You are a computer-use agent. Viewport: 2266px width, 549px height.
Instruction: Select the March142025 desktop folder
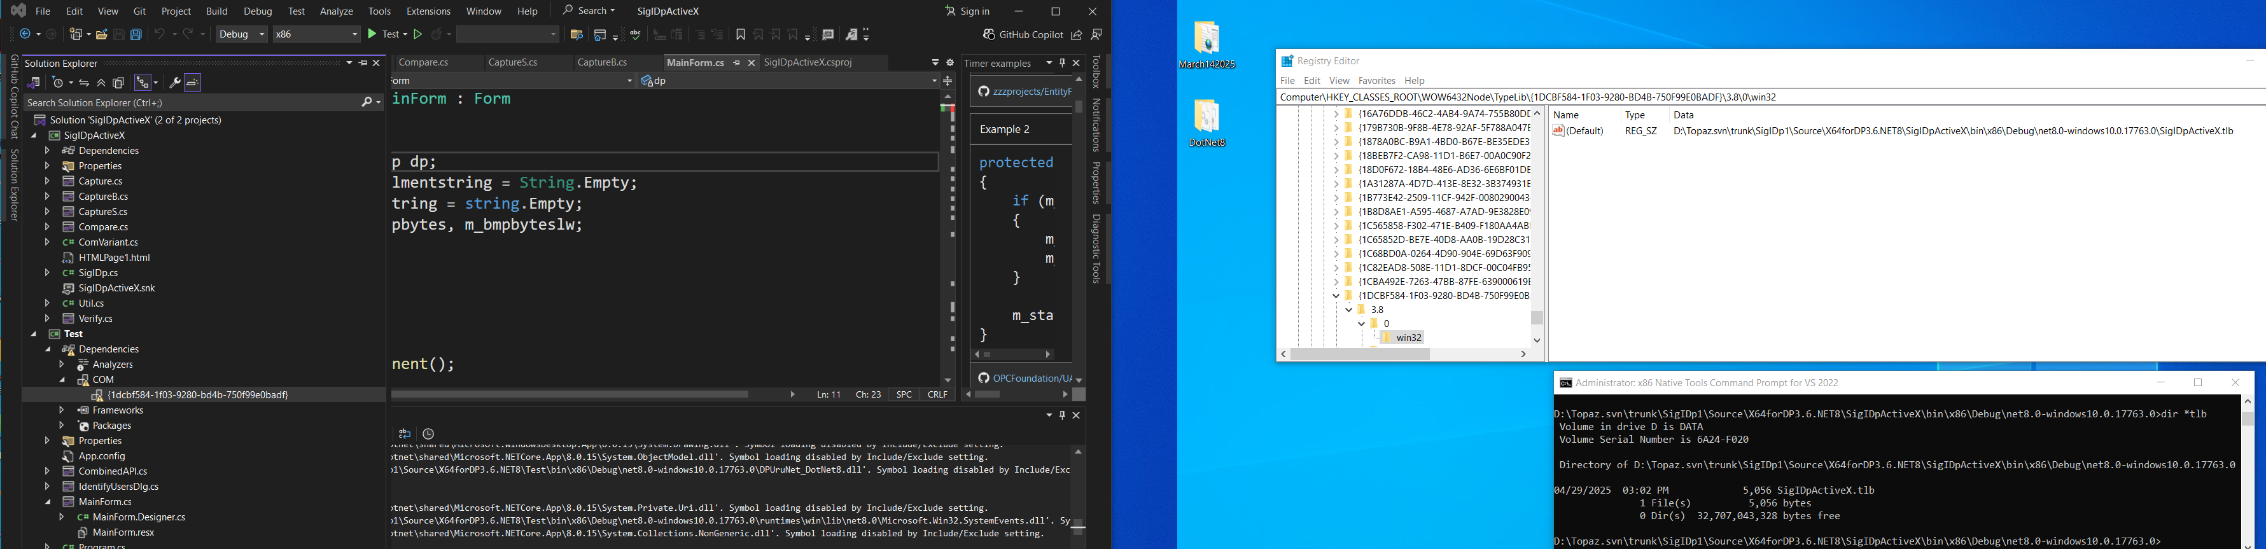click(x=1207, y=46)
